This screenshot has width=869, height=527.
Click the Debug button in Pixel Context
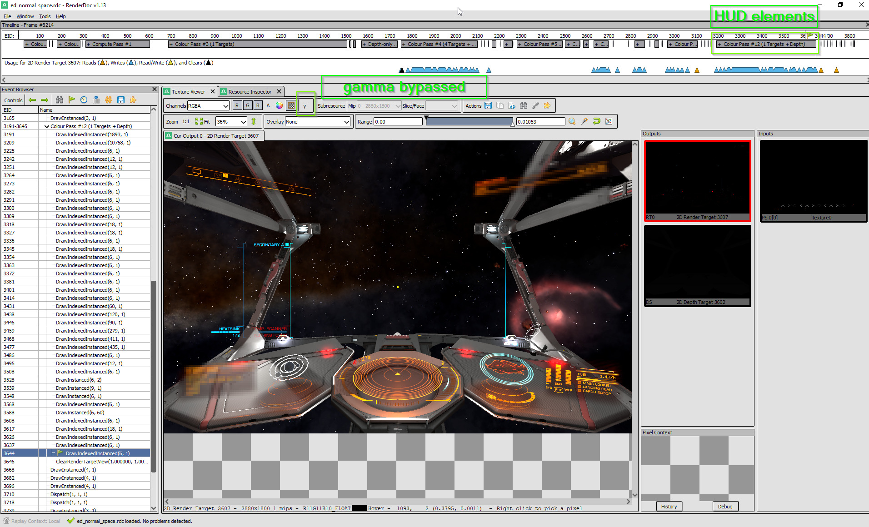(725, 506)
